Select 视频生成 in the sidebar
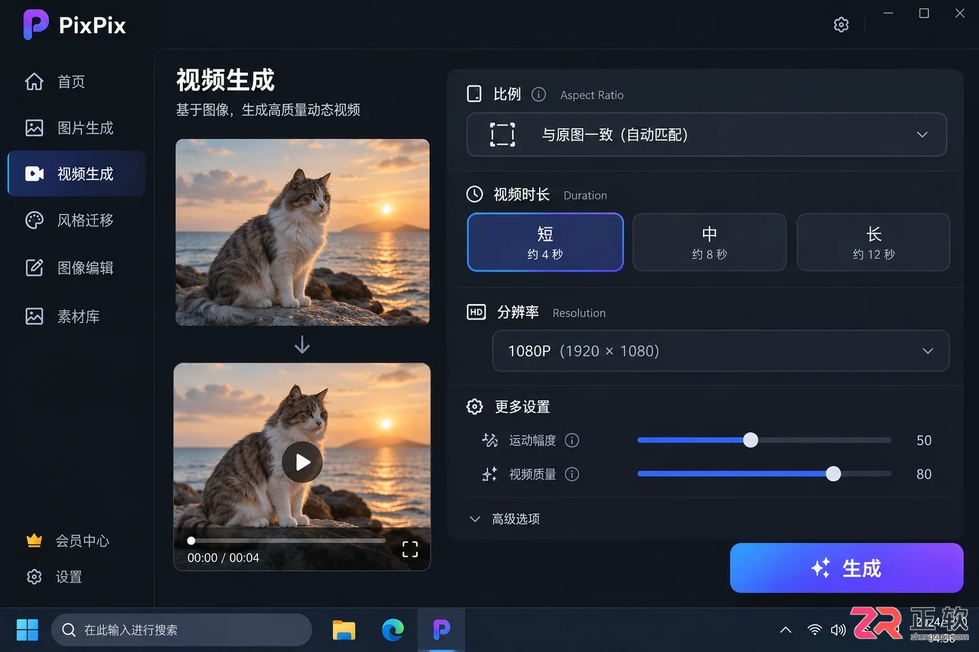 [77, 174]
